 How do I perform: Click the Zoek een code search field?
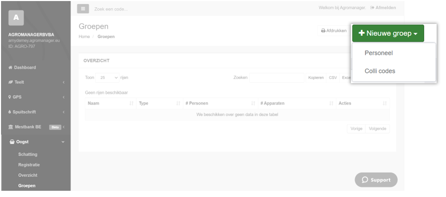click(111, 9)
